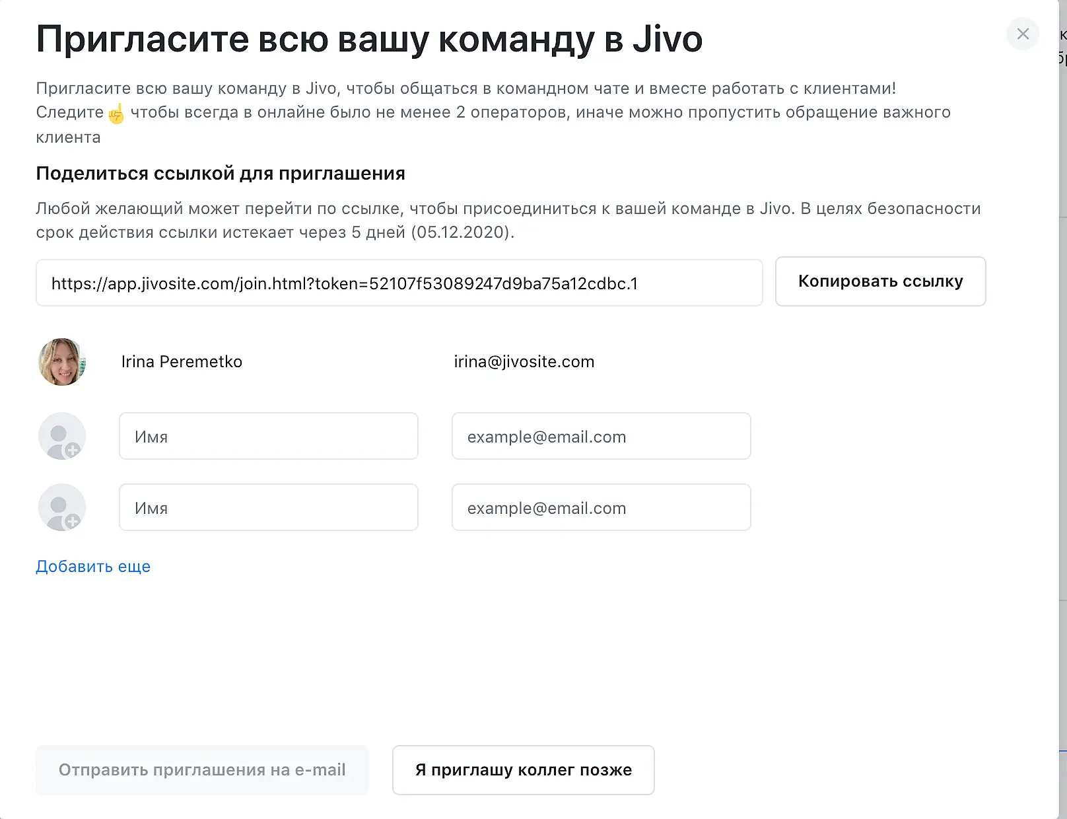This screenshot has height=819, width=1067.
Task: Click Irina Peremetko's profile photo
Action: 62,362
